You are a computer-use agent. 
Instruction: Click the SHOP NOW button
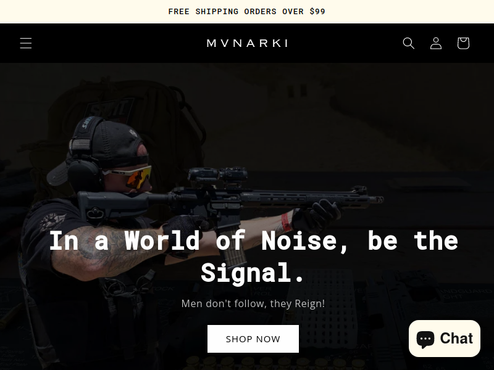(253, 339)
